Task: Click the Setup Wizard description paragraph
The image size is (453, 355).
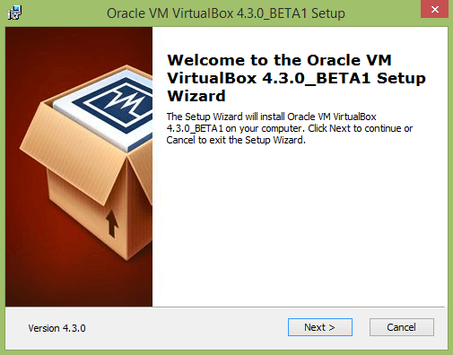Action: point(290,128)
